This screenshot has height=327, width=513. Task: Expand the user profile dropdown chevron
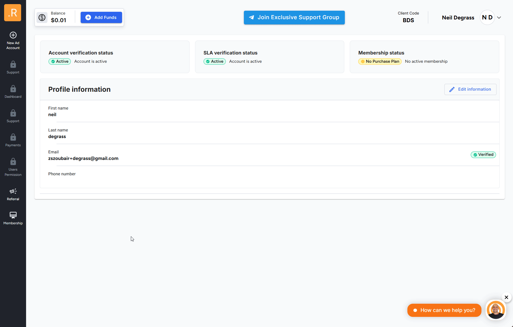499,18
